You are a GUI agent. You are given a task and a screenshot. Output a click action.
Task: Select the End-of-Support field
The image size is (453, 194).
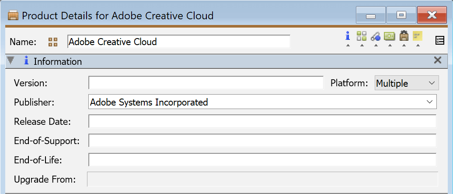pyautogui.click(x=262, y=141)
